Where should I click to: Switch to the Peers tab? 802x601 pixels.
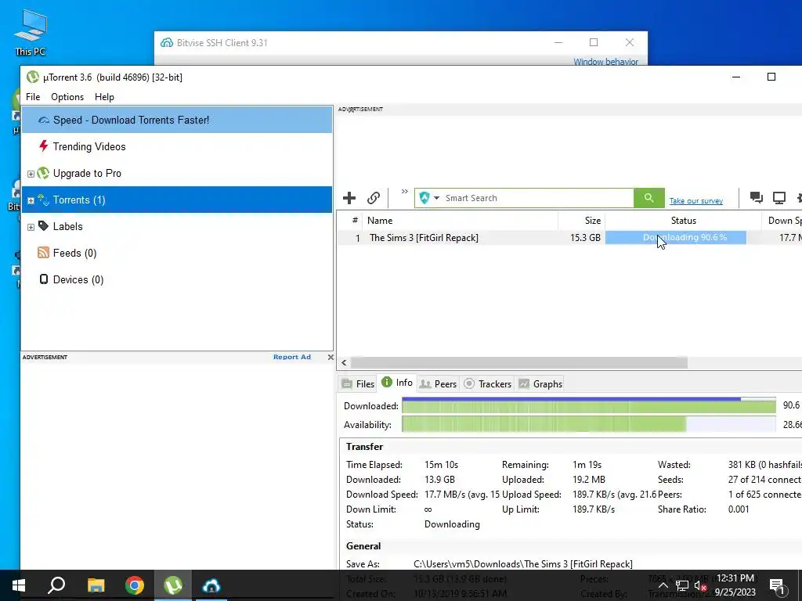(x=438, y=383)
